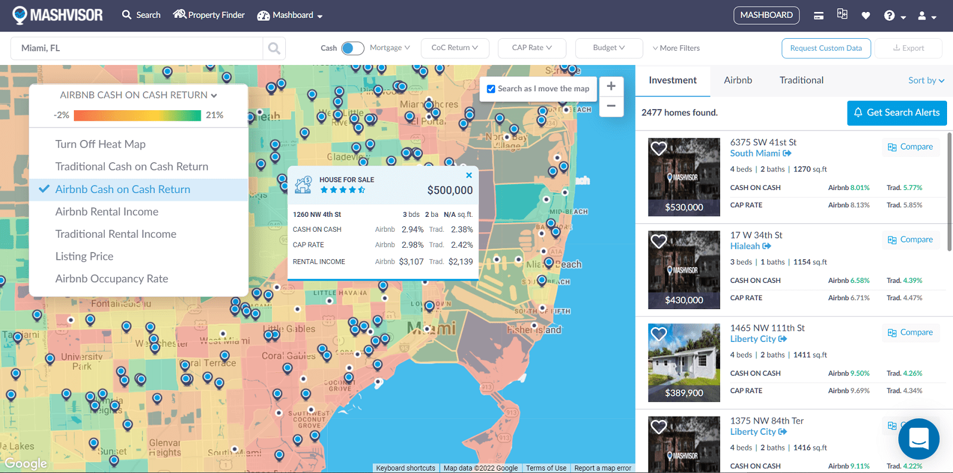This screenshot has height=473, width=953.
Task: Click the Get Search Alerts button
Action: point(896,113)
